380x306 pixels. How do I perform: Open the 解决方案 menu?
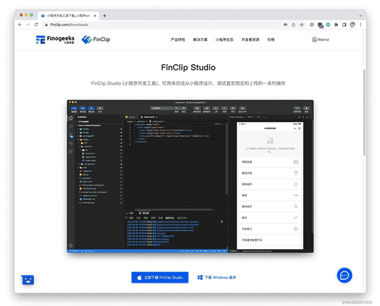pyautogui.click(x=200, y=40)
